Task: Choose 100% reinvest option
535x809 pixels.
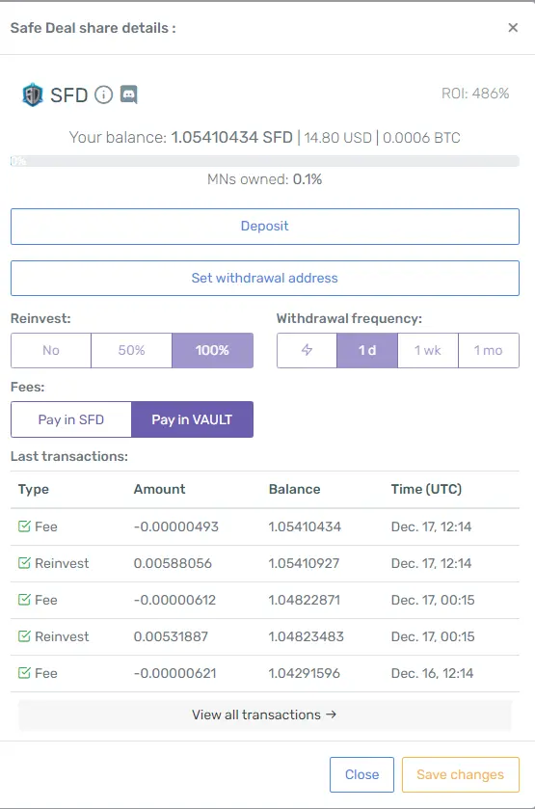Action: tap(213, 350)
